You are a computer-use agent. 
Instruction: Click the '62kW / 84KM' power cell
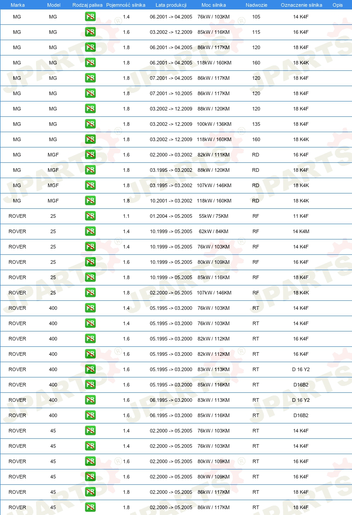click(x=214, y=231)
